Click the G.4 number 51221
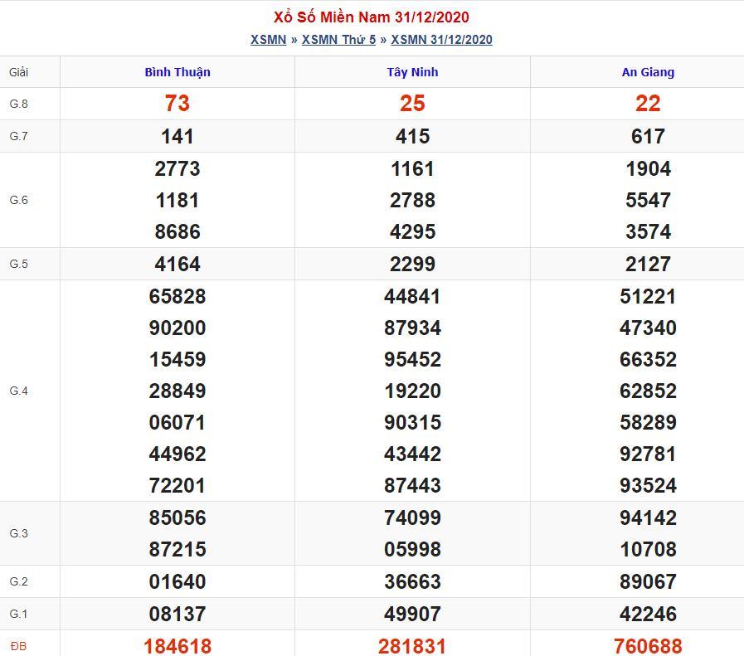 [648, 296]
